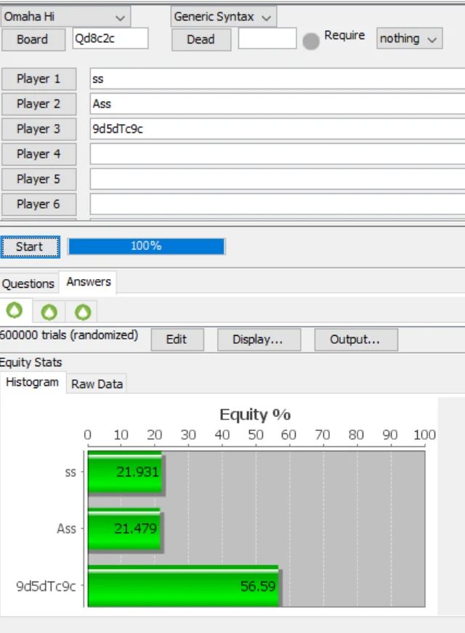Select the Histogram tab
This screenshot has width=465, height=633.
click(32, 382)
